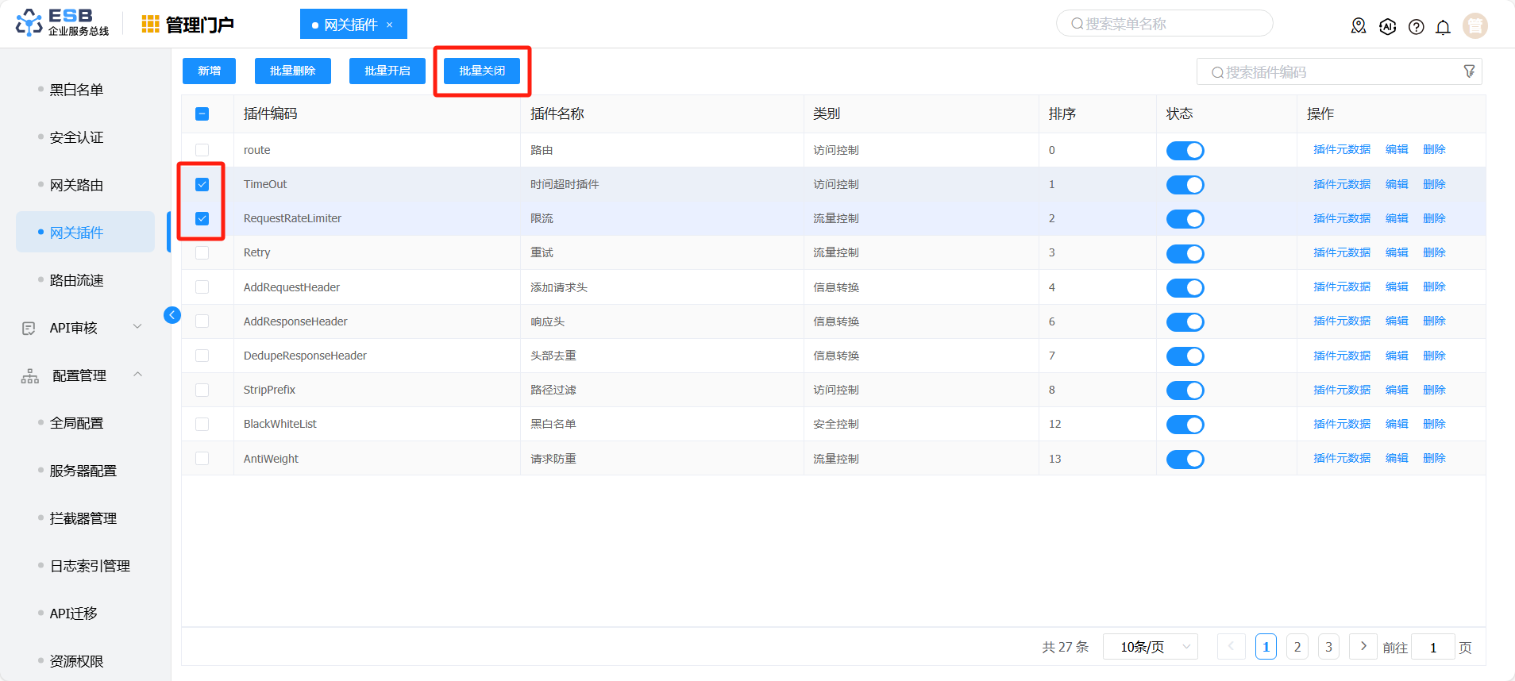Screen dimensions: 1515x681
Task: Uncheck the TimeOut row checkbox
Action: point(202,185)
